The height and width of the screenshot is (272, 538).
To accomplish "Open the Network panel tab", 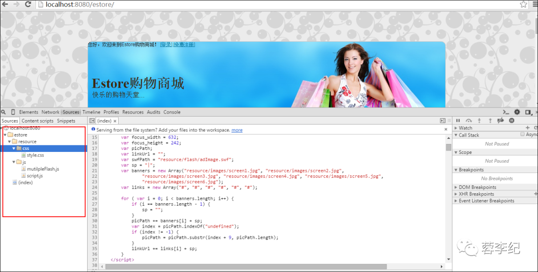I will point(50,112).
